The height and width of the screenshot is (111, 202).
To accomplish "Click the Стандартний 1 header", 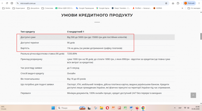I will coord(76,32).
